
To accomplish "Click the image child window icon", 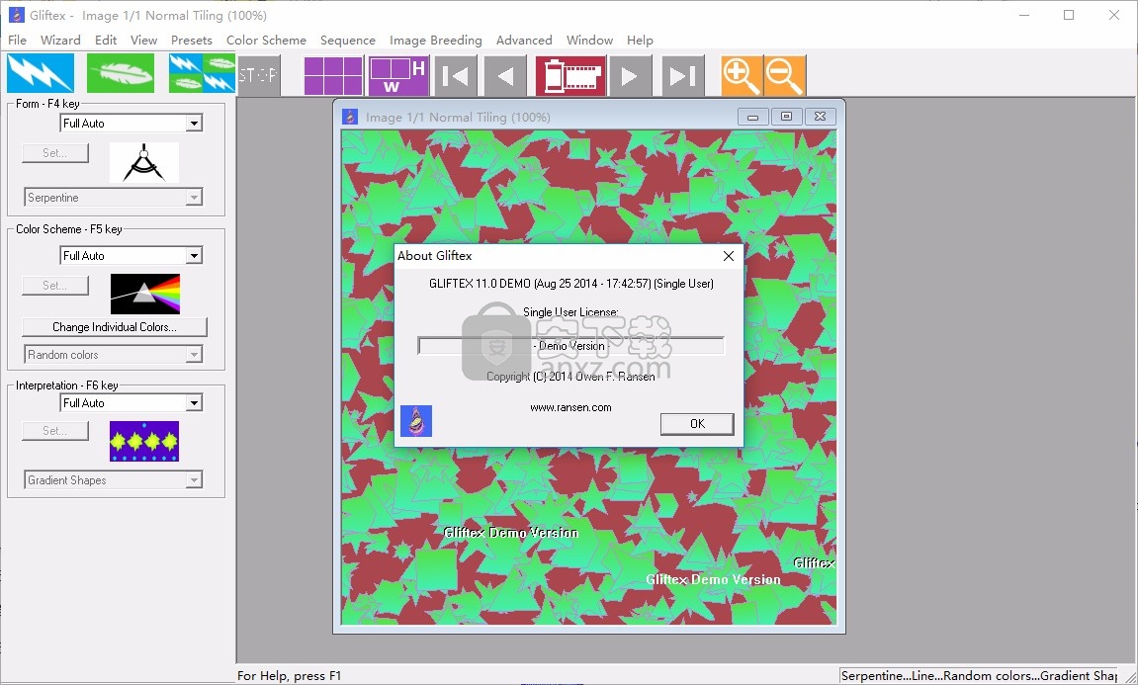I will pos(350,117).
